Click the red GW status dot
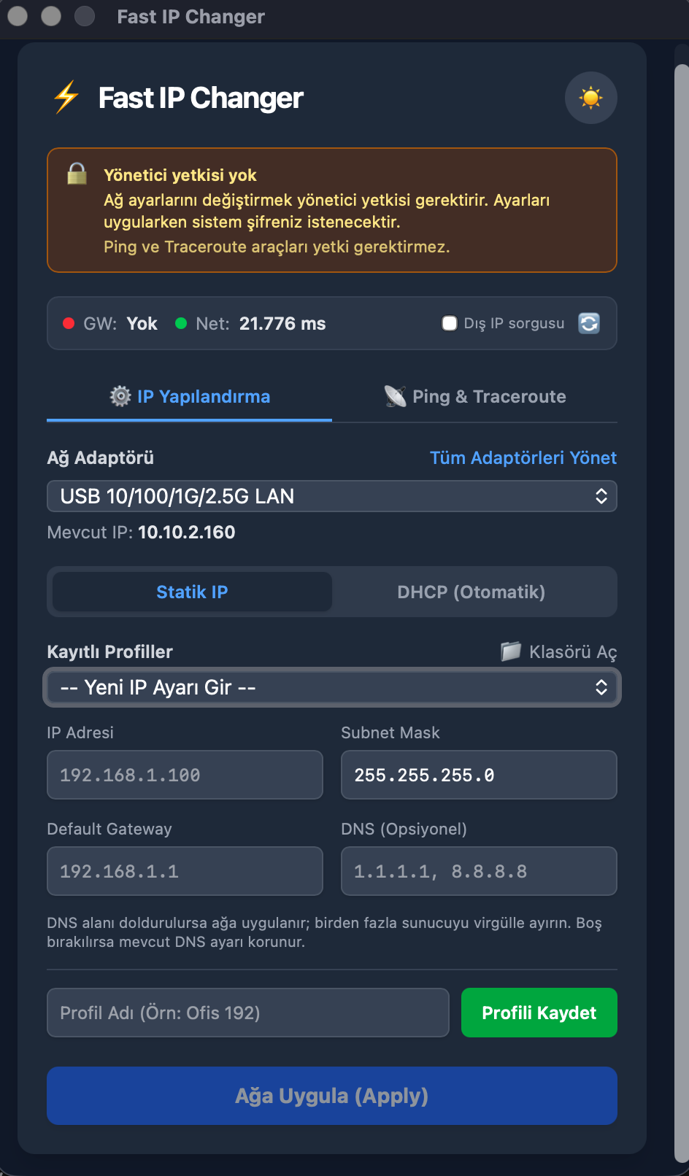The width and height of the screenshot is (689, 1176). coord(69,324)
